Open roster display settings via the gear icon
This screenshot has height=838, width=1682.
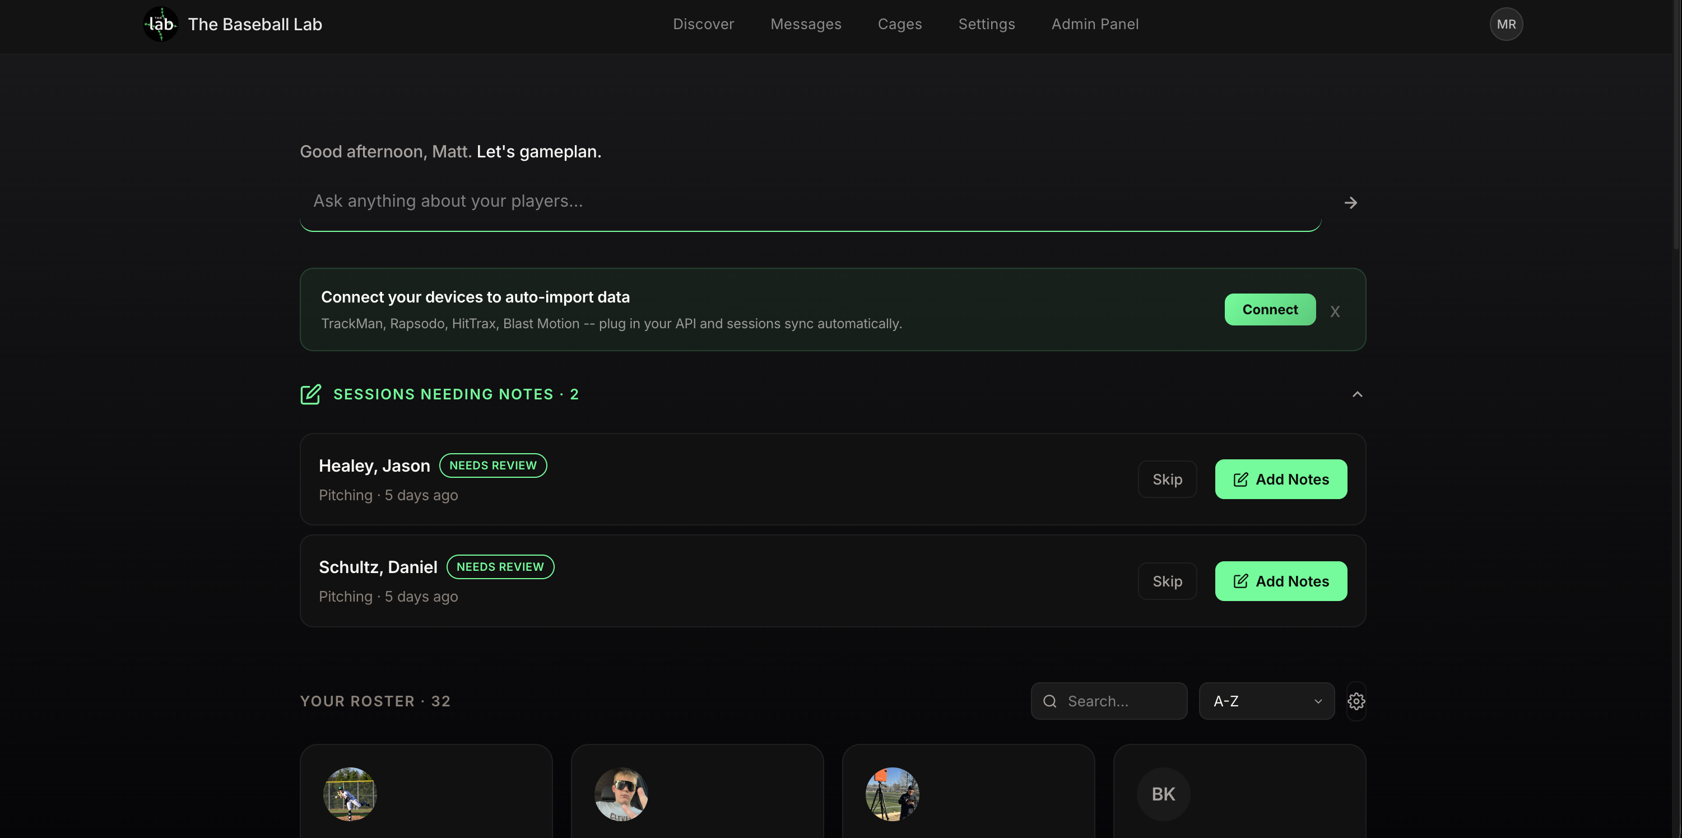pos(1356,701)
